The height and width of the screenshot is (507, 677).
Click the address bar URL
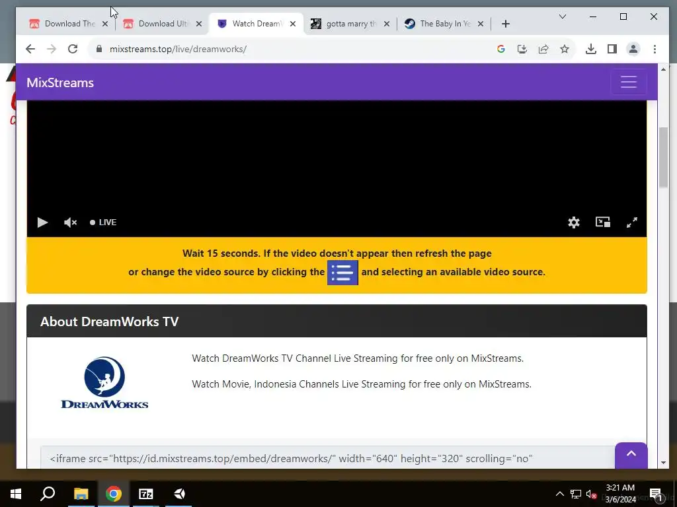[178, 49]
